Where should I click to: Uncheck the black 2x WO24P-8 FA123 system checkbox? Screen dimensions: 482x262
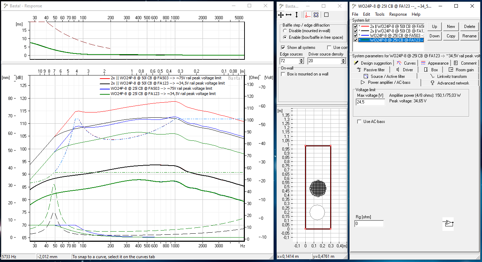pyautogui.click(x=355, y=31)
